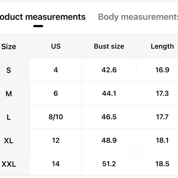
Task: Click the 46.5 bust size value
Action: (x=109, y=117)
